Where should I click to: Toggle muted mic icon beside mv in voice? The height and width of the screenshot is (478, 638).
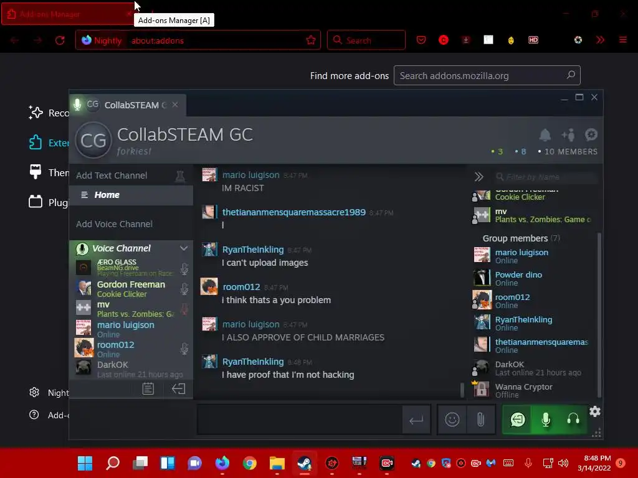point(184,309)
